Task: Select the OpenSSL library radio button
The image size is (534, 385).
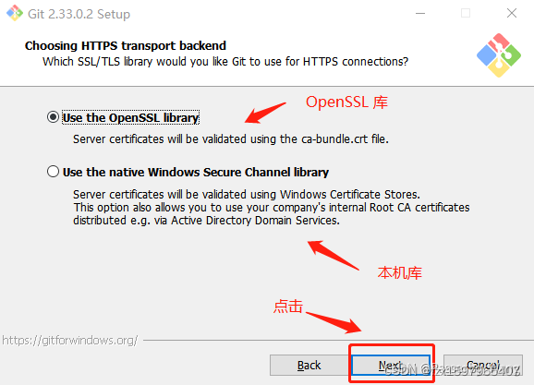Action: point(54,117)
